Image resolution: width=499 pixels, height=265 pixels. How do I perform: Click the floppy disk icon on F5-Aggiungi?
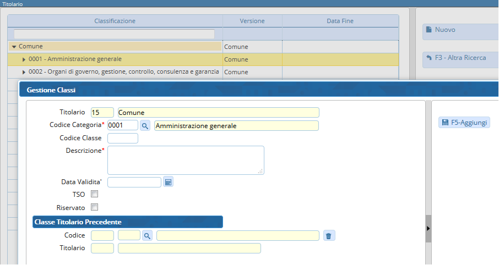tap(444, 123)
